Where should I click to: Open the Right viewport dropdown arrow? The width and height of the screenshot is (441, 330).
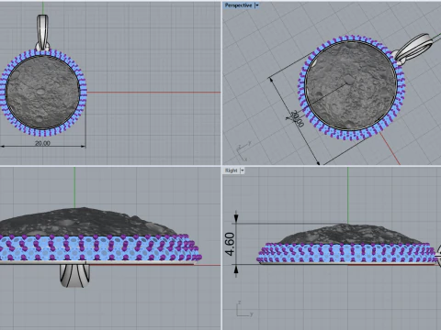point(243,170)
